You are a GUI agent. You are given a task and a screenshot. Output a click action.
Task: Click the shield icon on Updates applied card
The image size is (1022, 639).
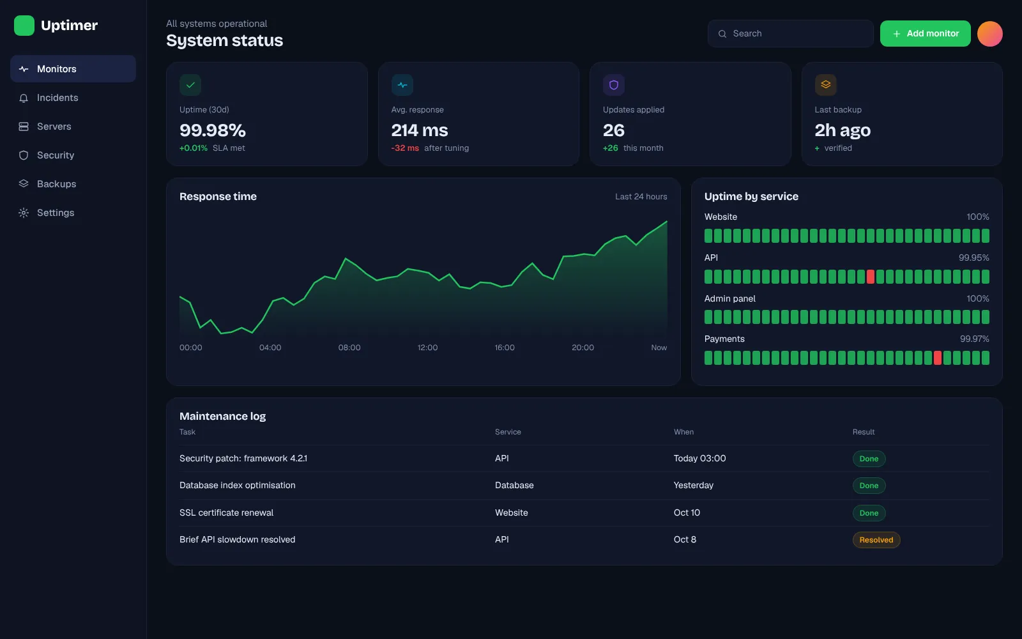coord(614,85)
